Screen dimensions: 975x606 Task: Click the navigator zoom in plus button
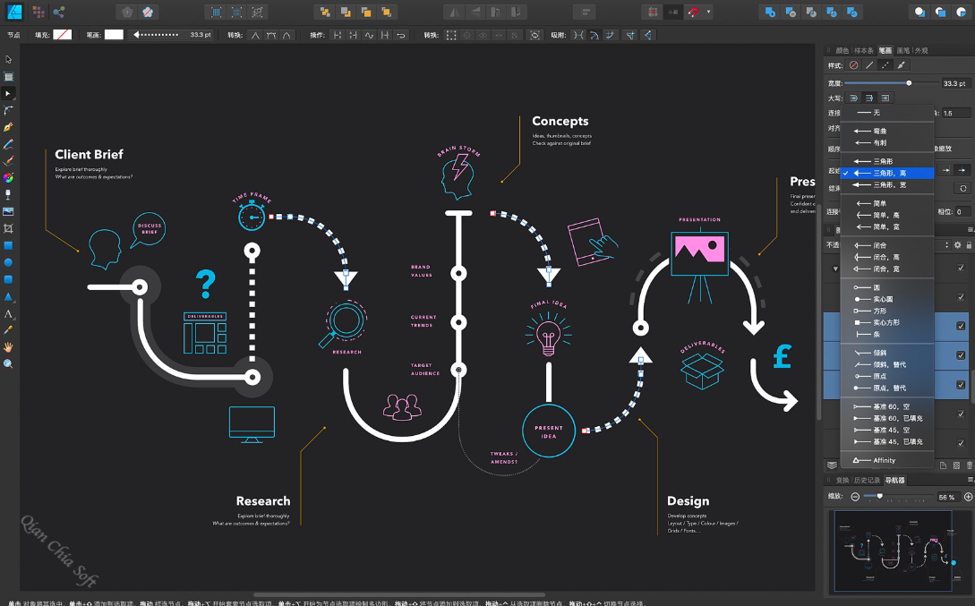pos(968,497)
